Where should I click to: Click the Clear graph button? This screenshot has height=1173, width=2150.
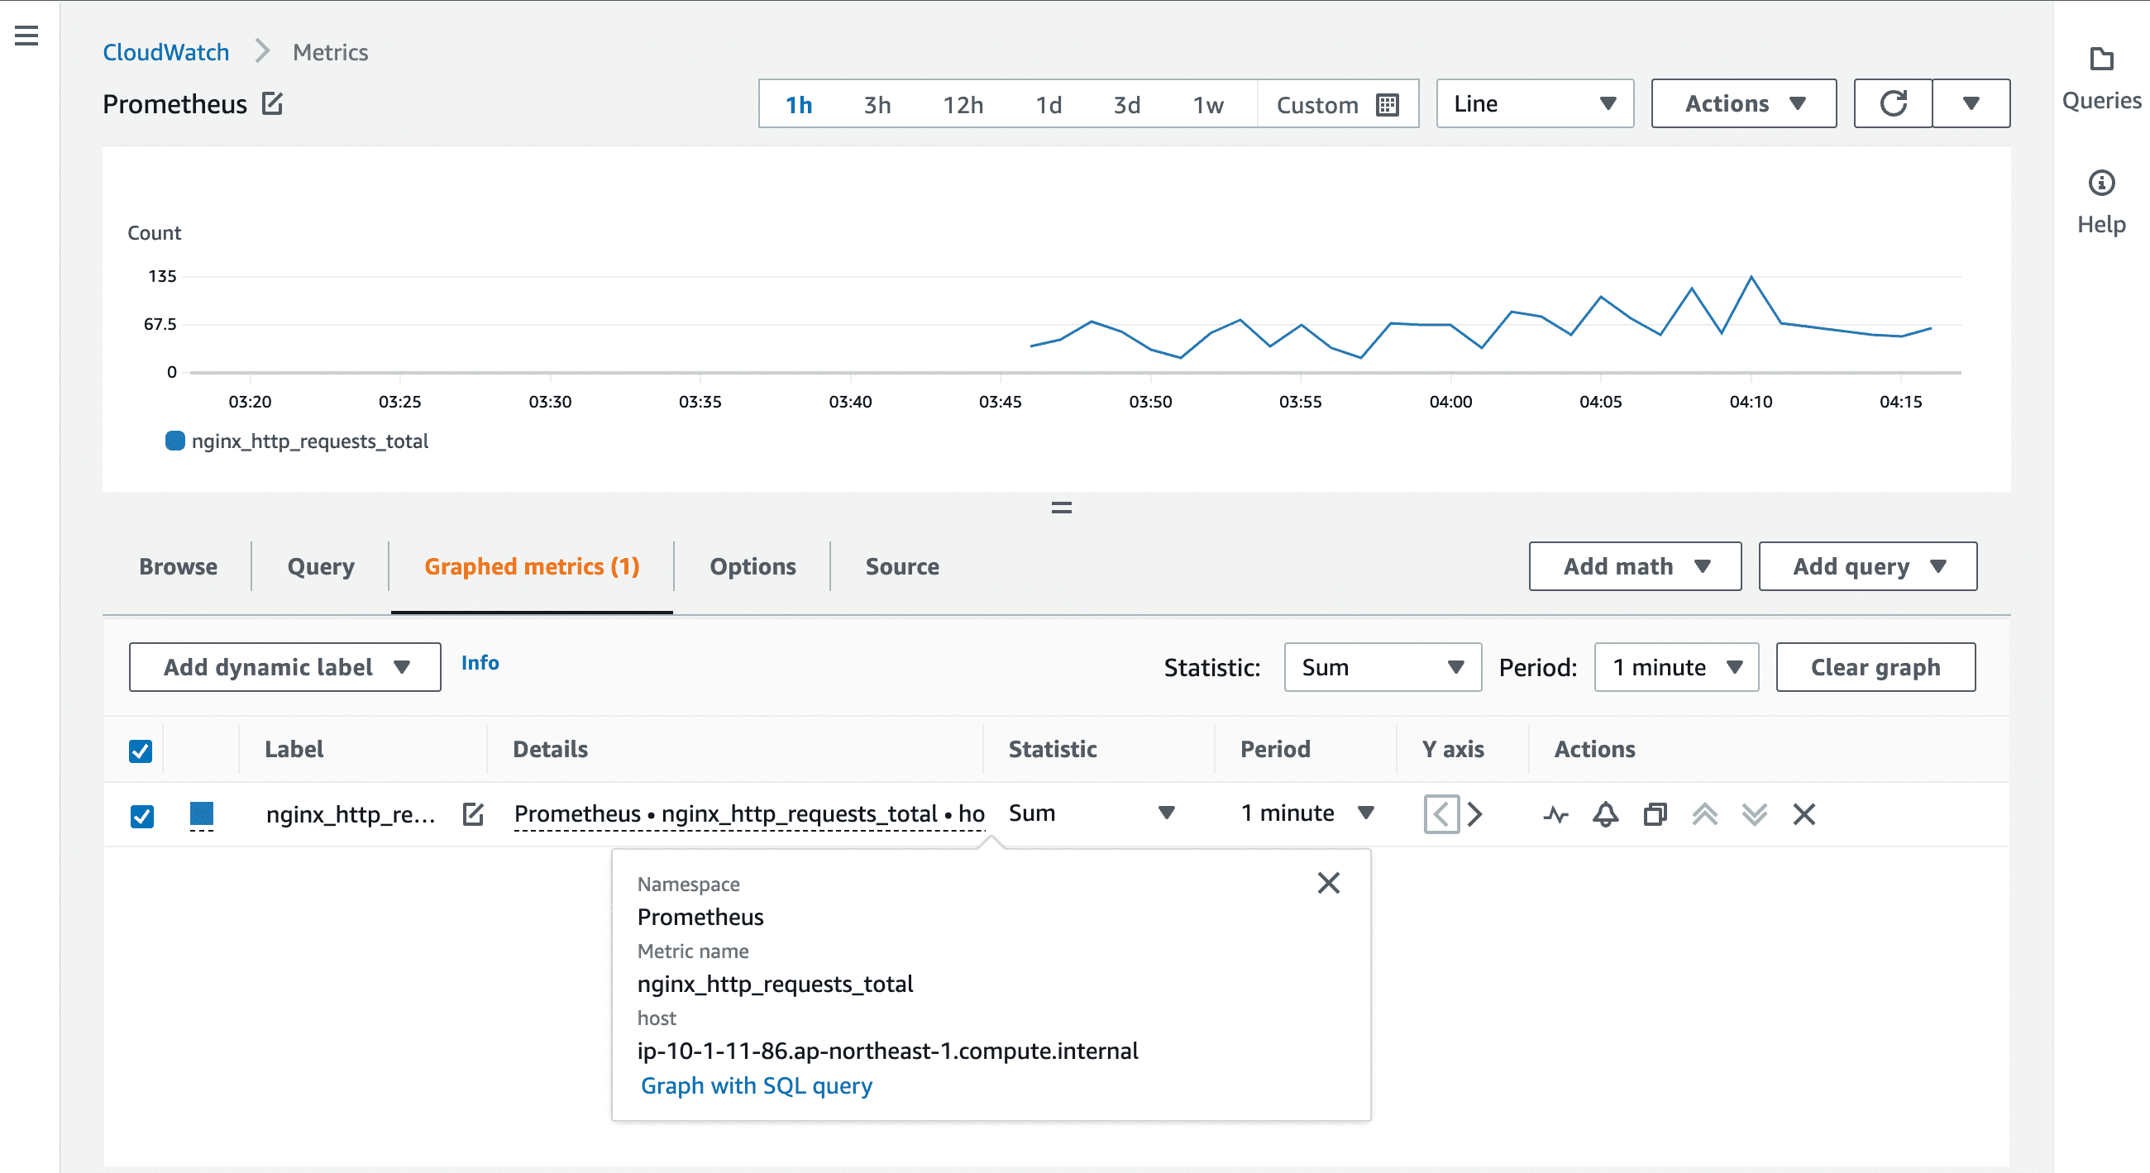click(1875, 666)
